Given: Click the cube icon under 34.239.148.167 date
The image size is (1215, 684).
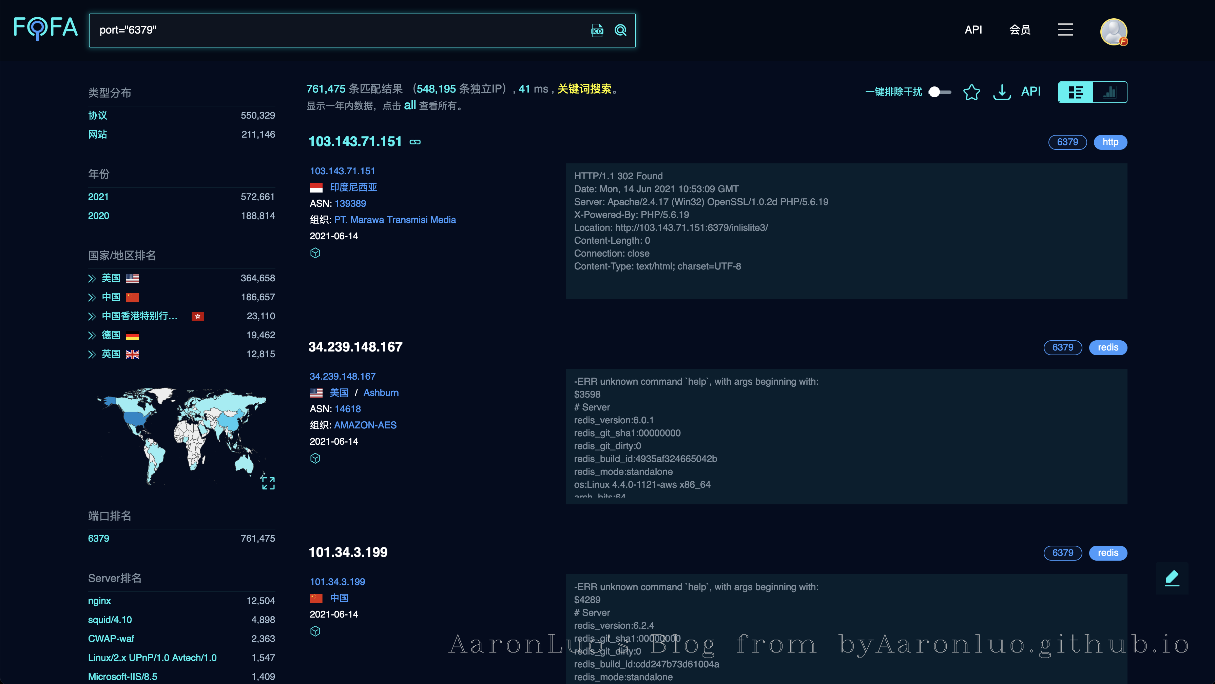Looking at the screenshot, I should click(315, 458).
